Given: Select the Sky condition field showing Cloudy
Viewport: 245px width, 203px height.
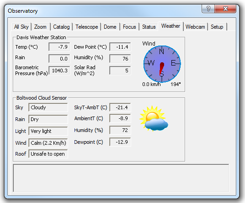Looking at the screenshot, I should pos(48,107).
